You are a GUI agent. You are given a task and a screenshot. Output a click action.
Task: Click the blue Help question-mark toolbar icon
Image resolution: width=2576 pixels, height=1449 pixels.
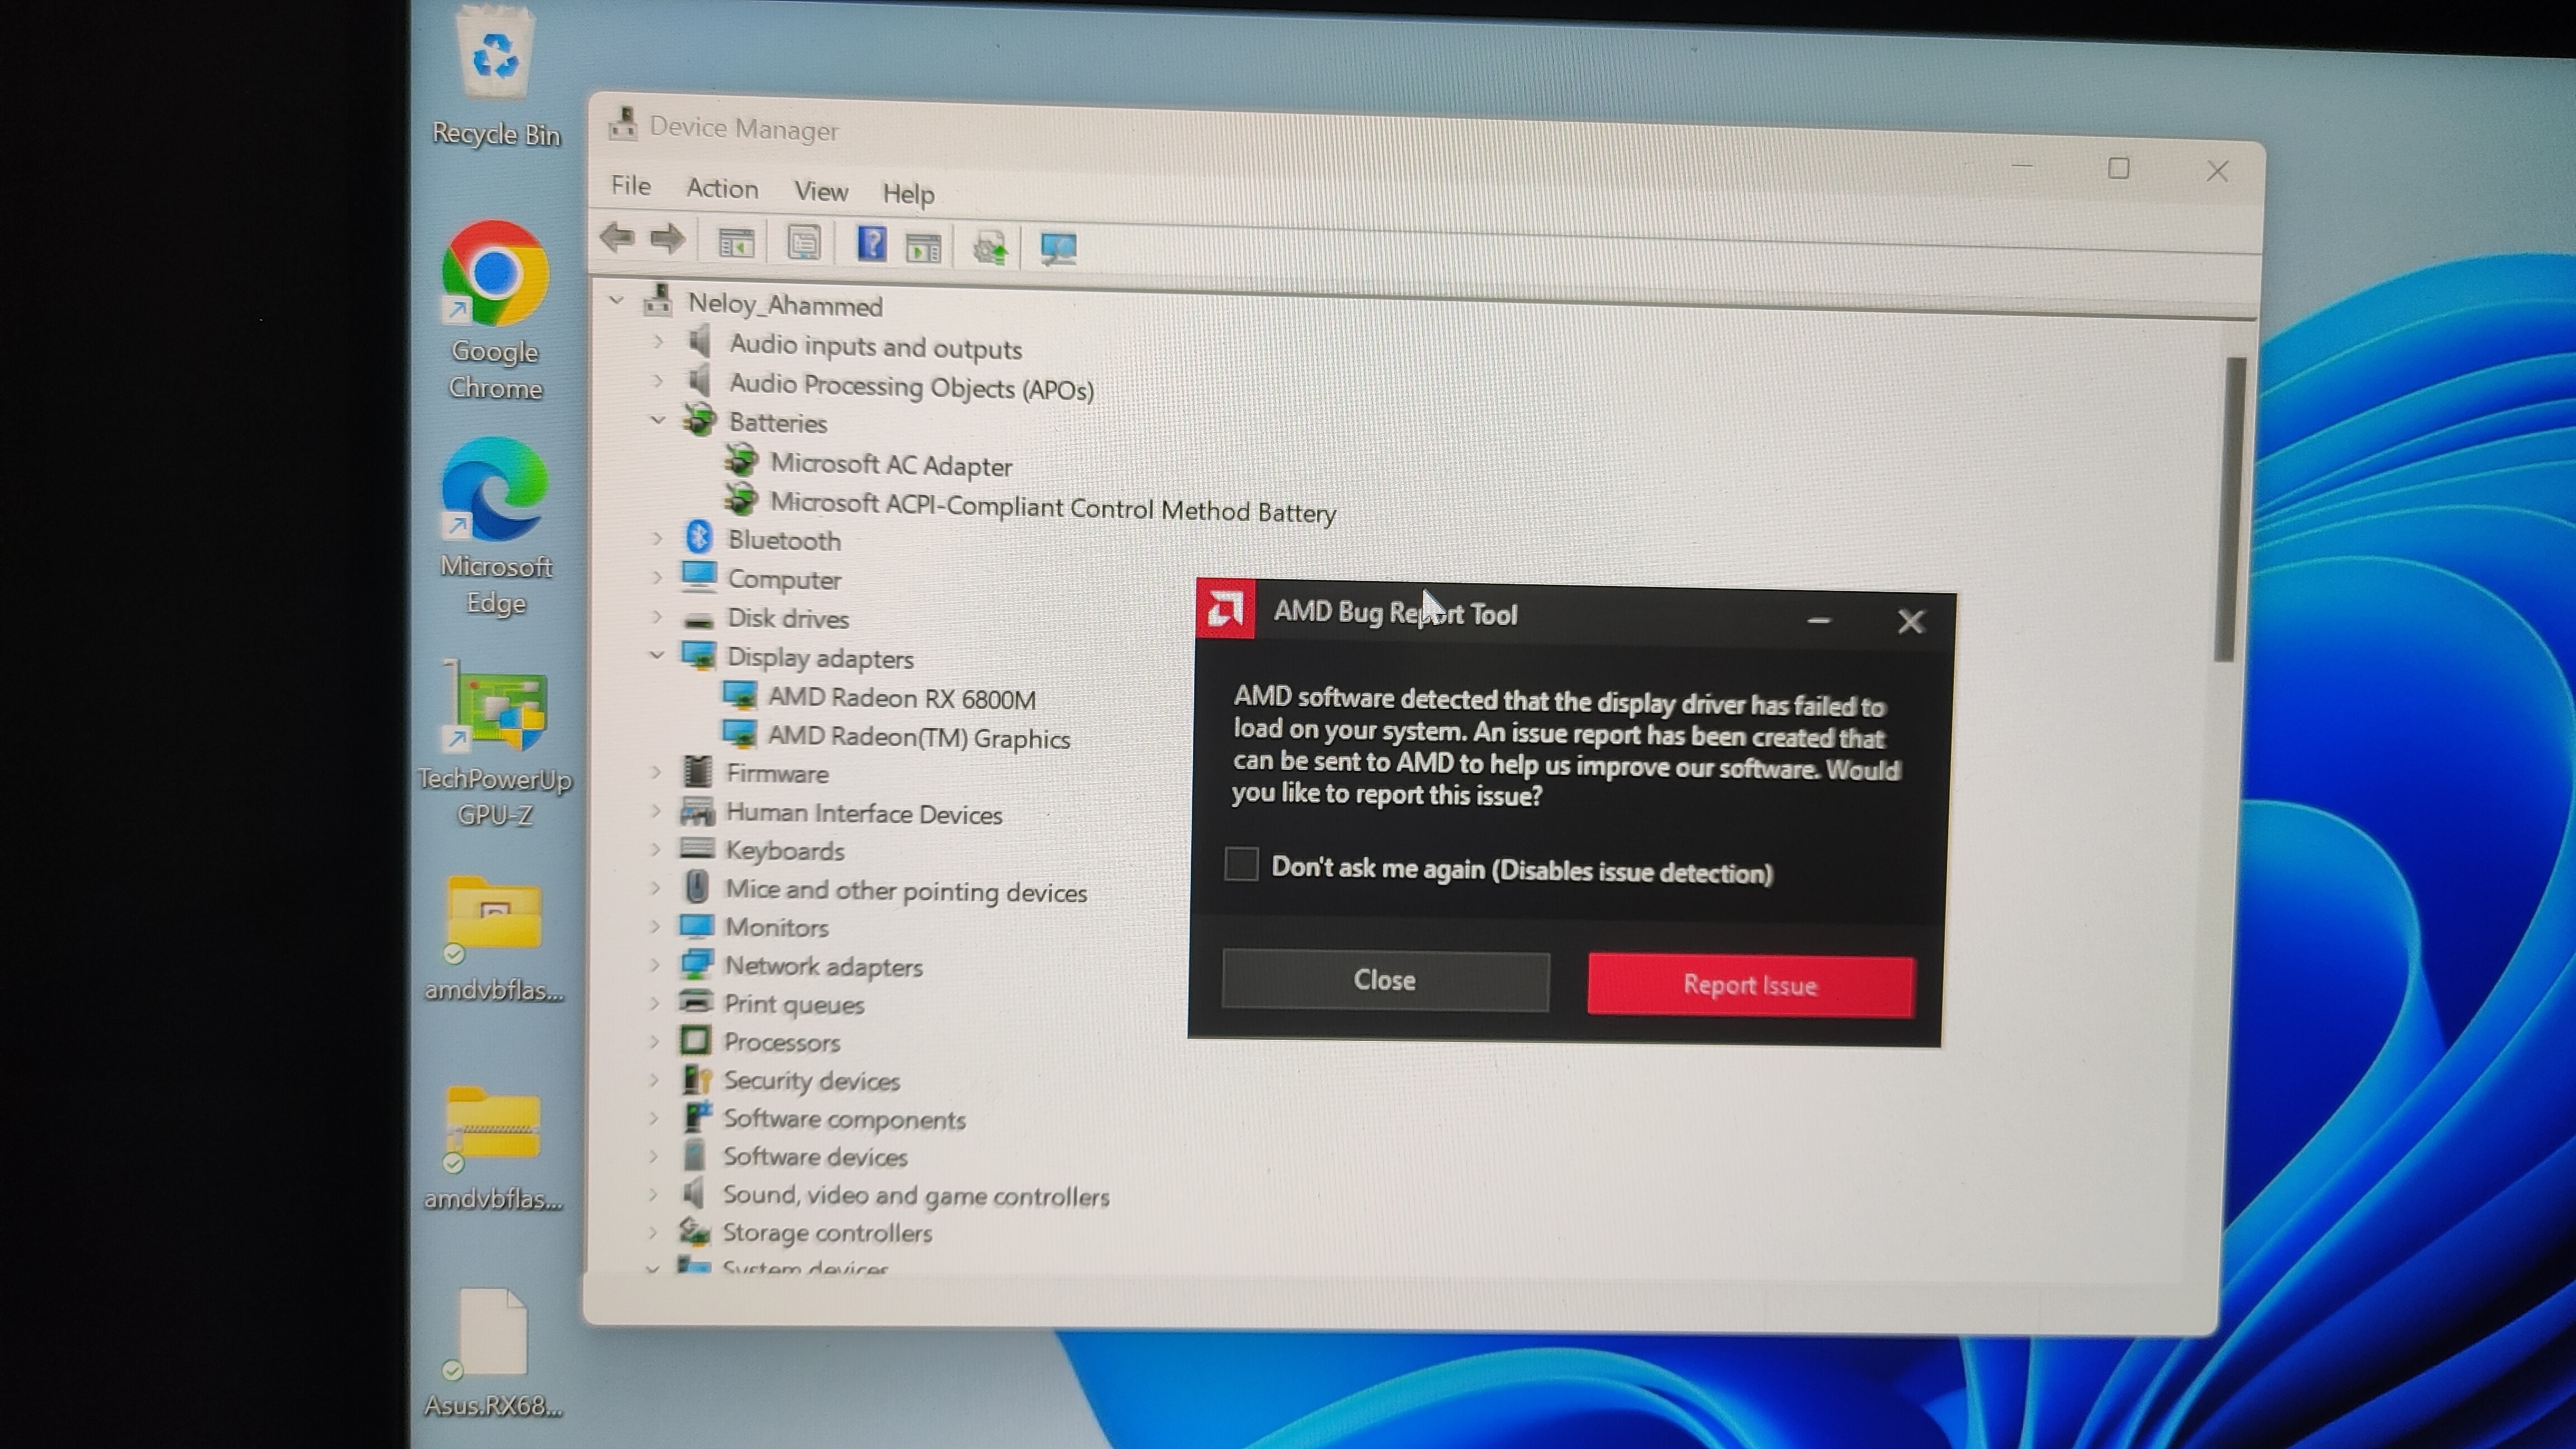pos(871,244)
